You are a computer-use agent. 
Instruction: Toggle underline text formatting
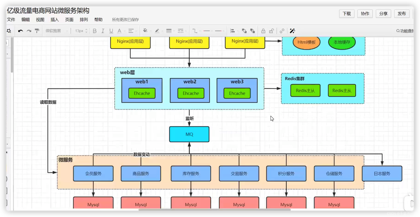111,31
